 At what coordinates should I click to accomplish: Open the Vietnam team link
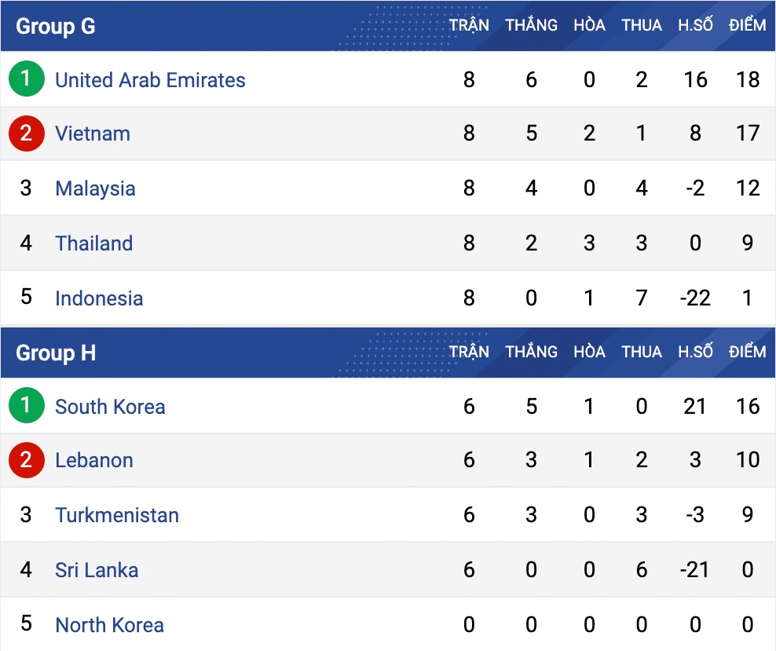pos(93,133)
